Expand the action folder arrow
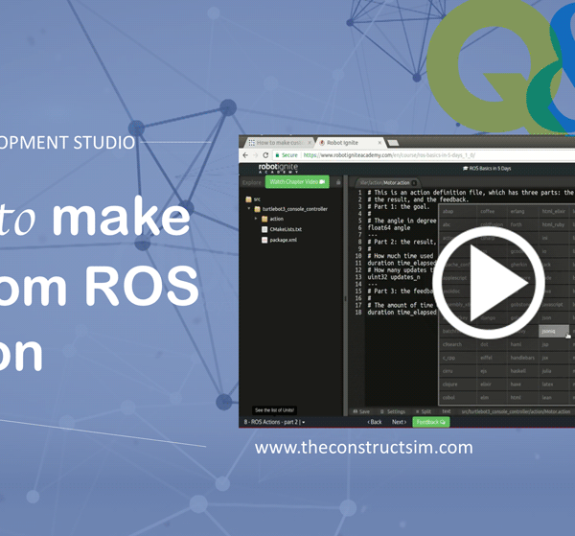Viewport: 575px width, 536px height. [256, 219]
